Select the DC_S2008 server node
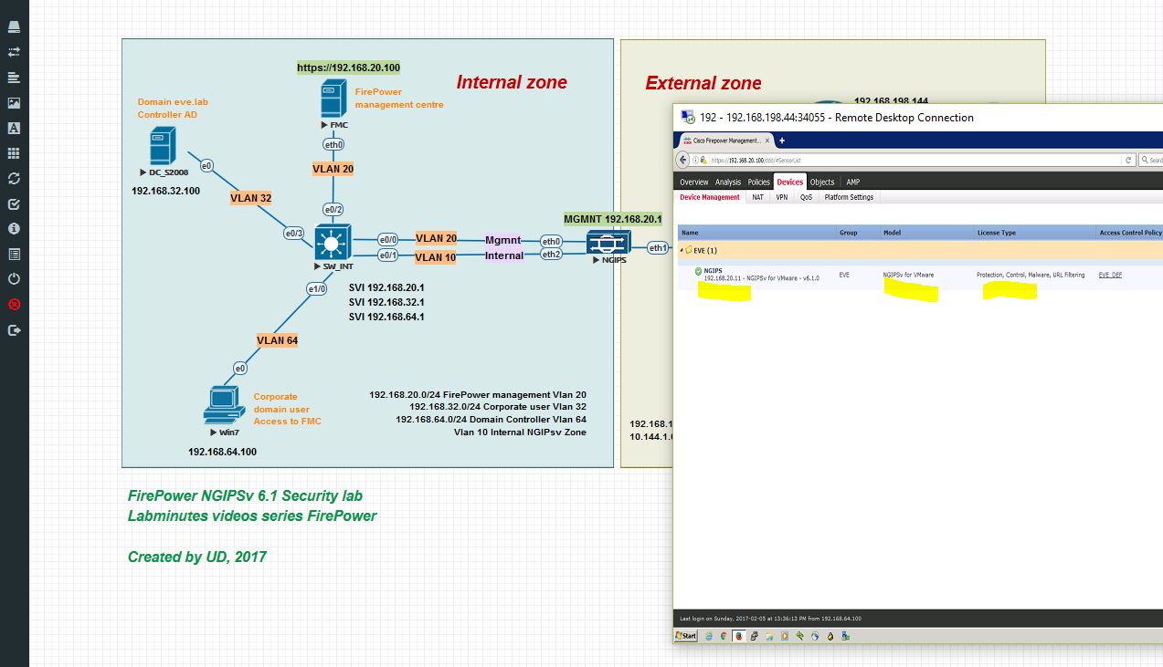 pyautogui.click(x=161, y=147)
